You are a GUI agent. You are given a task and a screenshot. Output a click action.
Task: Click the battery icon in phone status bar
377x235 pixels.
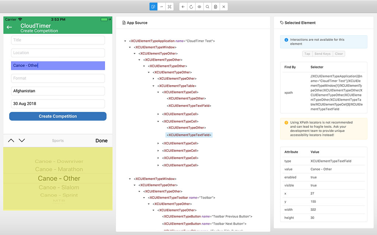tap(104, 19)
